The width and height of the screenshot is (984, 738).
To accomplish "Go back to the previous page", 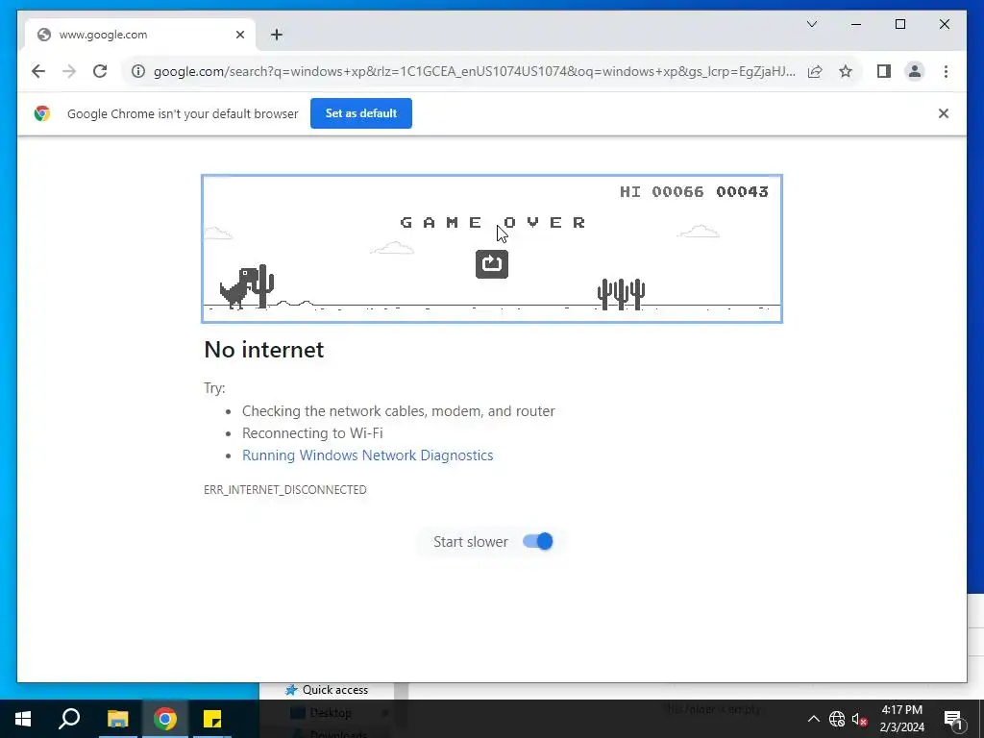I will tap(38, 71).
